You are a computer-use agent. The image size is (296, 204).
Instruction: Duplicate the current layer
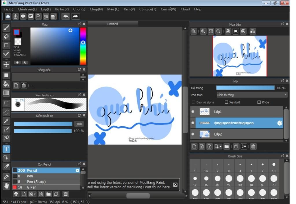pos(236,147)
